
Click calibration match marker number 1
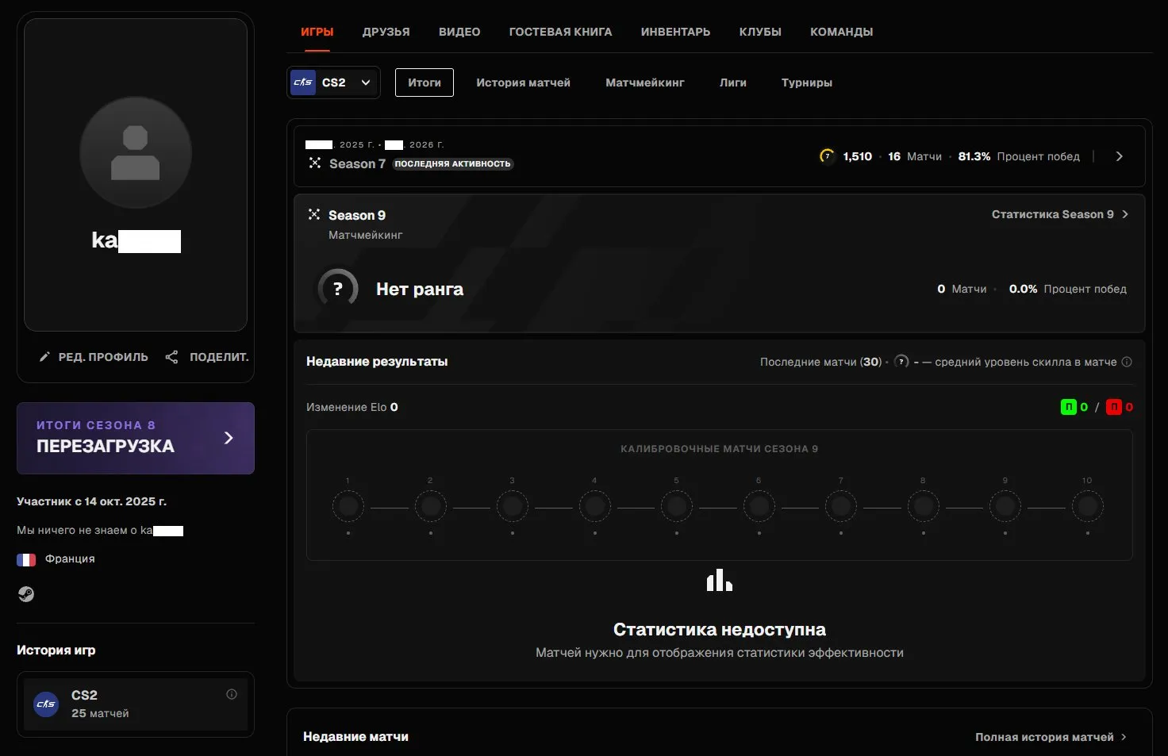click(x=348, y=506)
